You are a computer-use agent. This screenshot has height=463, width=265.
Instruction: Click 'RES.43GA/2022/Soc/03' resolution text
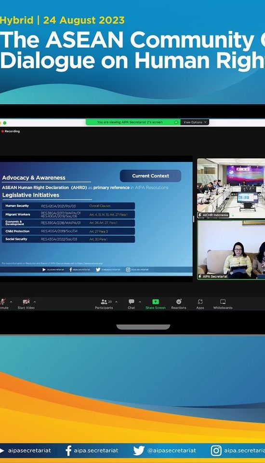[59, 239]
